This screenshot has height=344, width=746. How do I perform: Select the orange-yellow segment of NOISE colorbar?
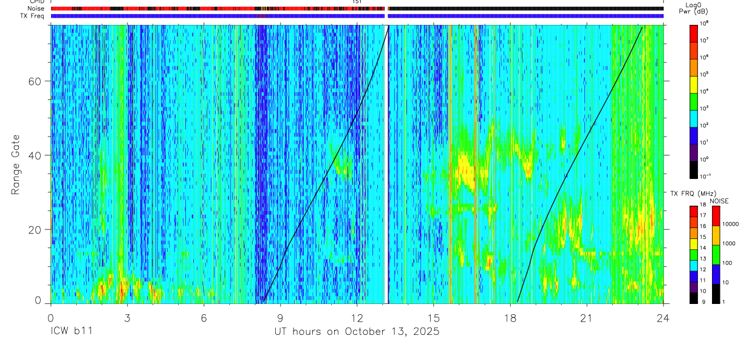pos(716,235)
